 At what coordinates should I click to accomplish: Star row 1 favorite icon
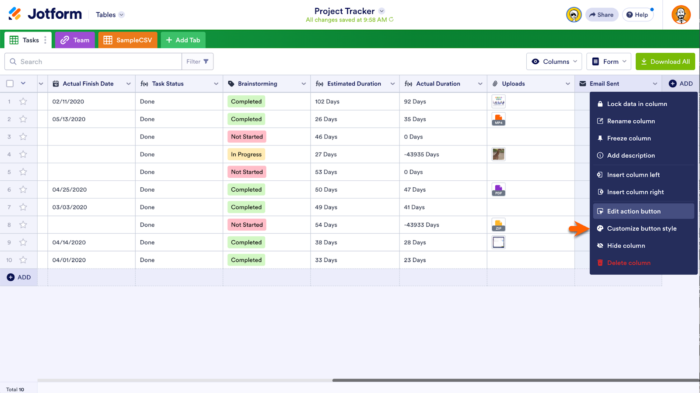pos(23,101)
